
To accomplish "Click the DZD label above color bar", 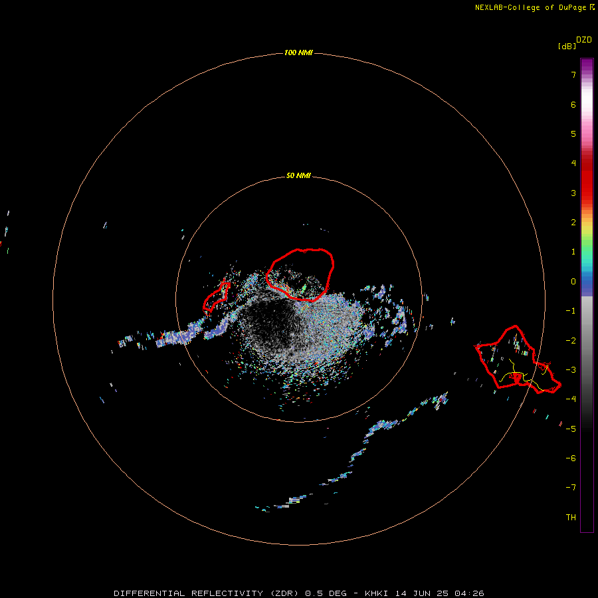I will (x=584, y=39).
